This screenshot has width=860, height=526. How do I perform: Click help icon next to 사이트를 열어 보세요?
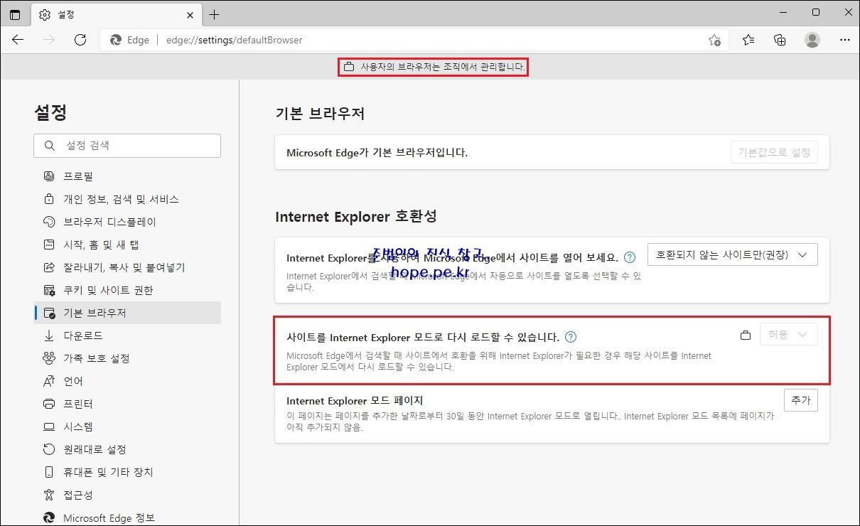point(630,257)
